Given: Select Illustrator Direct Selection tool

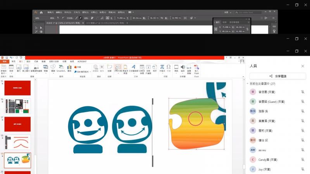Looking at the screenshot, I should point(41,28).
